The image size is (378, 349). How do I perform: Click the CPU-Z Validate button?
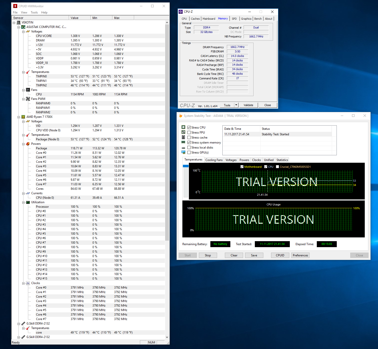point(248,105)
